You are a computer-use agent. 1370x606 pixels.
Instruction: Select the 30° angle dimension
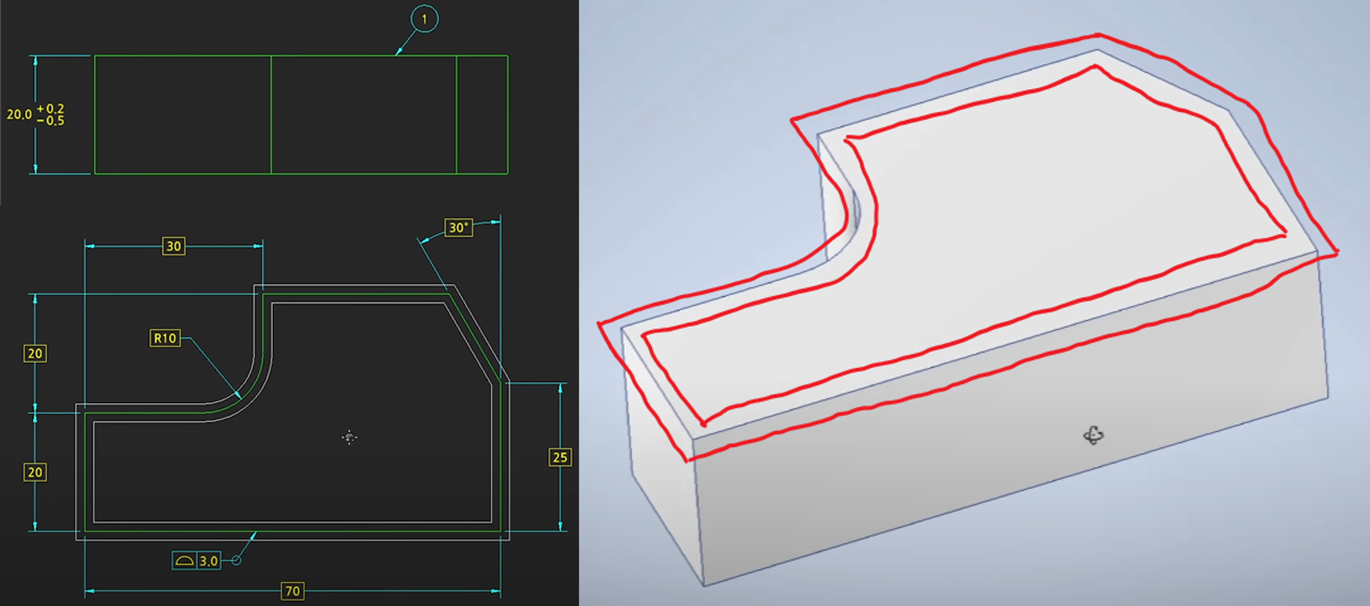coord(459,228)
